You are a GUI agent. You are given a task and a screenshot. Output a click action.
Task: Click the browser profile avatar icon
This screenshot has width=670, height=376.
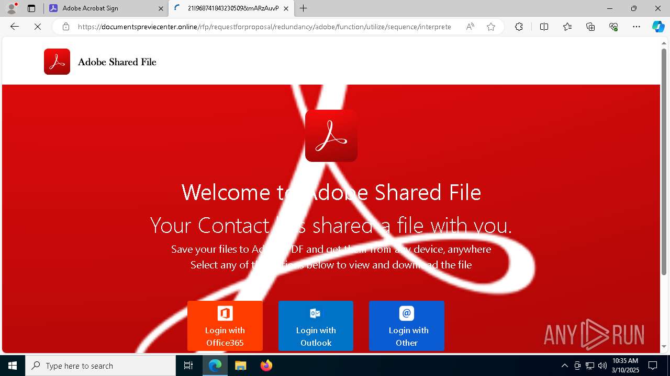[11, 8]
